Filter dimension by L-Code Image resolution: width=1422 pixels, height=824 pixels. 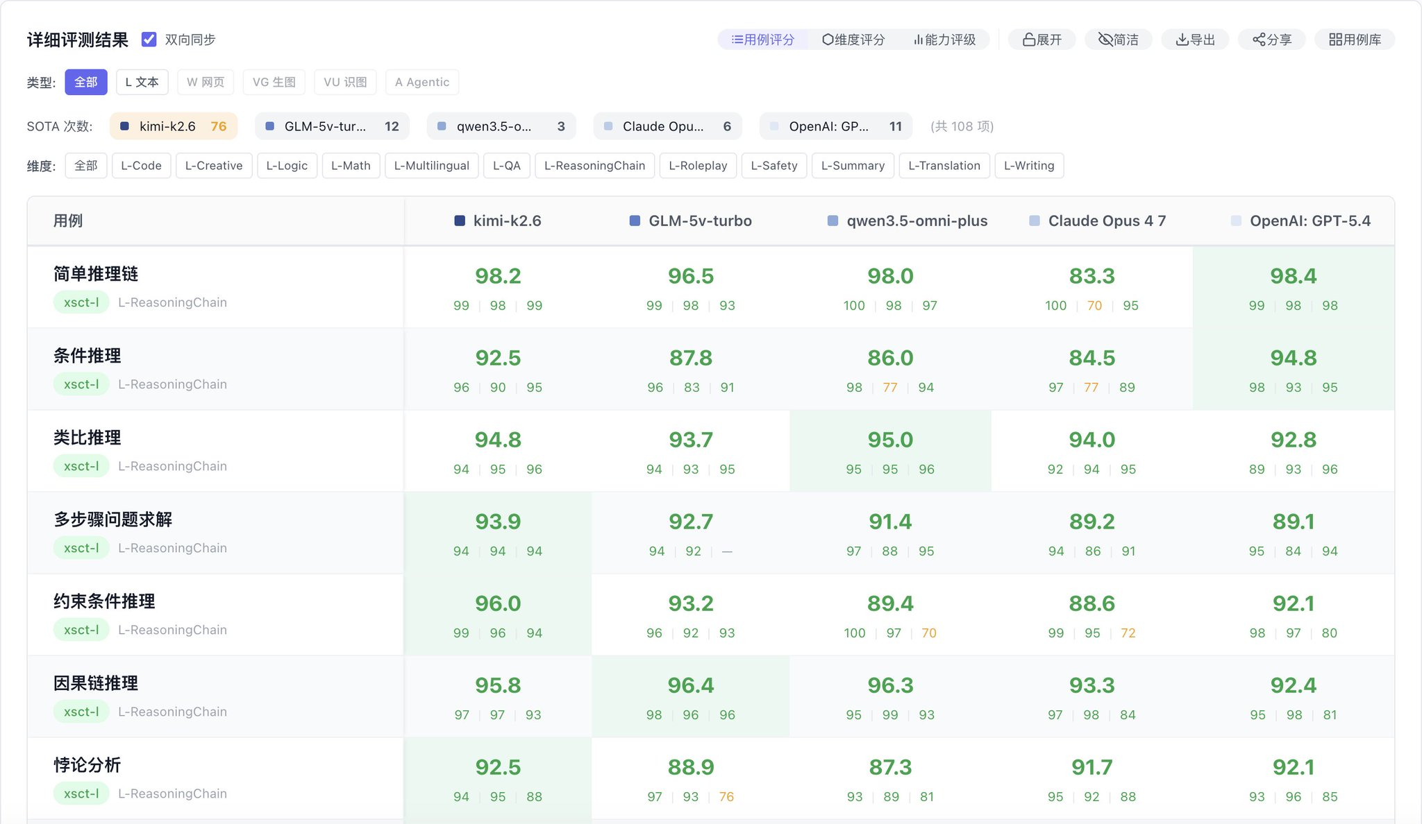point(141,166)
